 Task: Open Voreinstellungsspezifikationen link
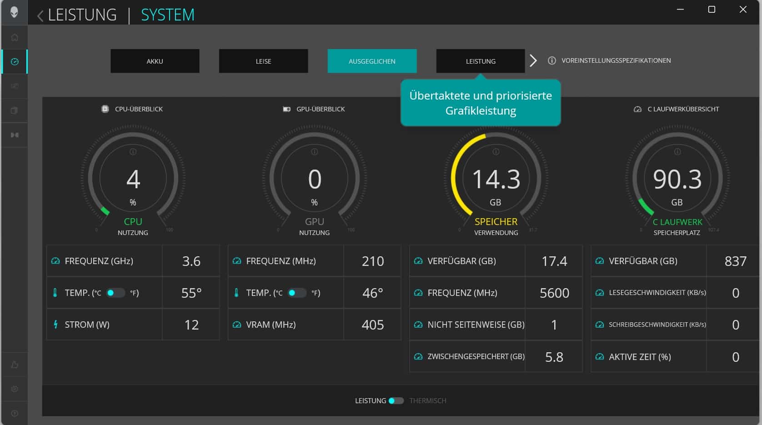(616, 60)
